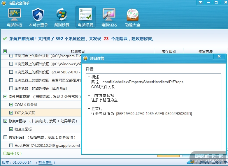228x166 pixels.
Task: Check the Host异常 gs.apple.com checkbox
Action: tap(11, 145)
